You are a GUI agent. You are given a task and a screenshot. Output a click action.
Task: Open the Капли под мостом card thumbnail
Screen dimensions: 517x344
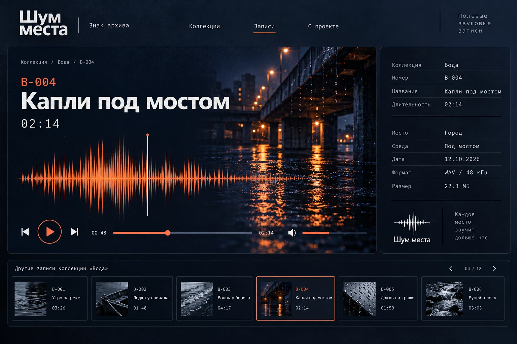coord(276,299)
